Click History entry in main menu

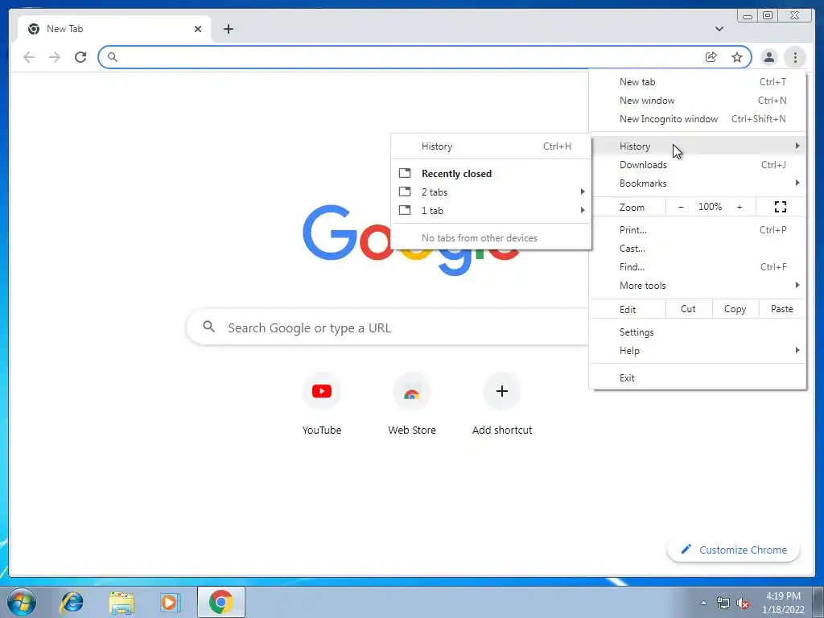[698, 146]
